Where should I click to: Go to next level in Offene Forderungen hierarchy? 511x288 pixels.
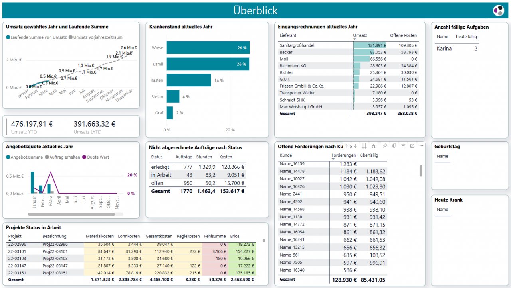tap(364, 146)
